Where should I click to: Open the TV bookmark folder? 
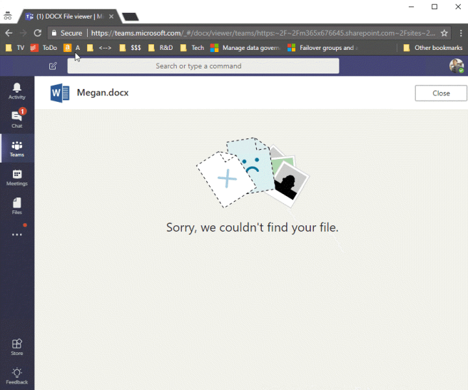tap(15, 48)
